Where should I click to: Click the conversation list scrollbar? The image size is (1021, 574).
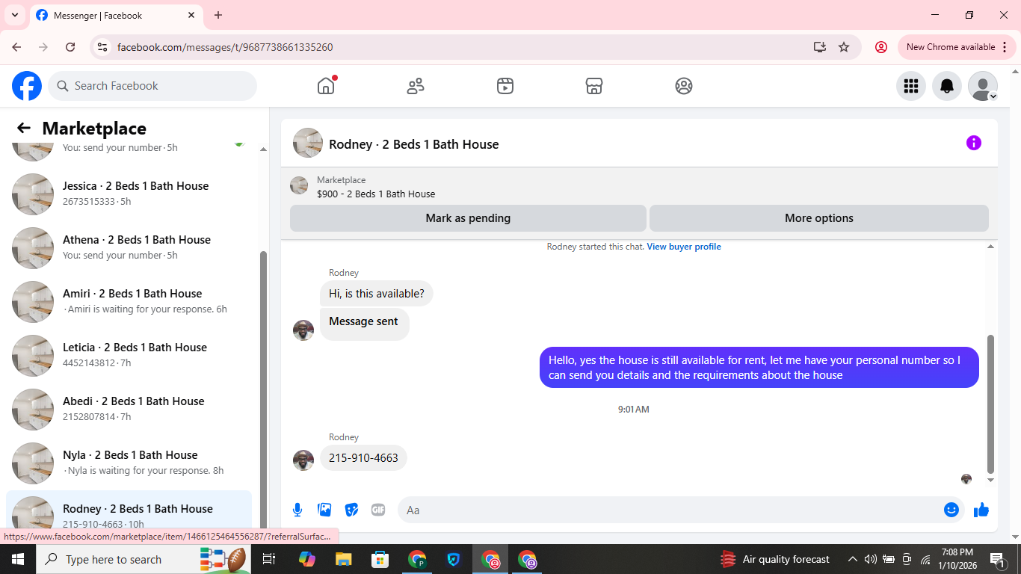point(263,389)
